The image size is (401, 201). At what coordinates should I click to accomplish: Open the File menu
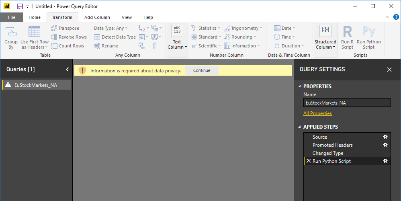(x=12, y=17)
